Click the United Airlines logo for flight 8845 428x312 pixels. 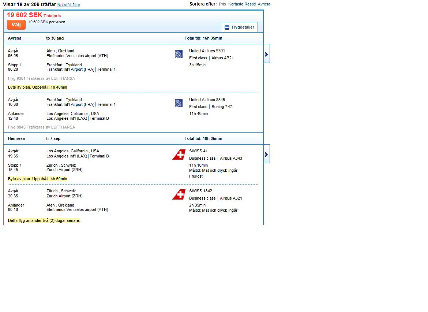point(179,103)
